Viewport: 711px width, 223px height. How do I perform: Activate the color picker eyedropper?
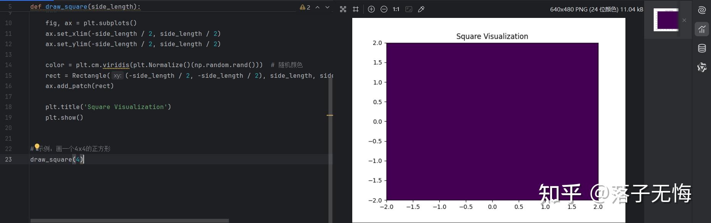(421, 9)
